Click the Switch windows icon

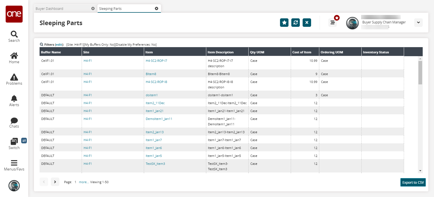pyautogui.click(x=14, y=141)
